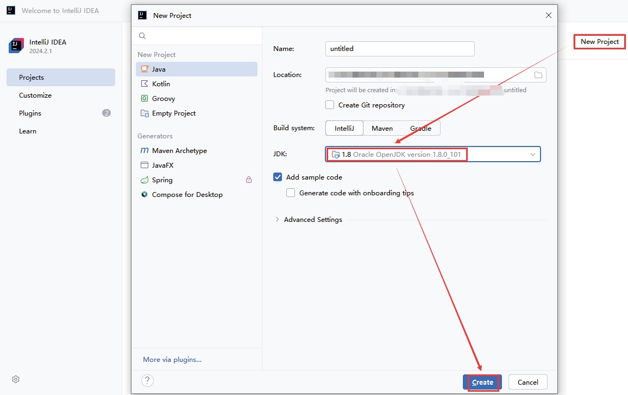The width and height of the screenshot is (628, 395).
Task: Select Empty Project type
Action: coord(197,113)
